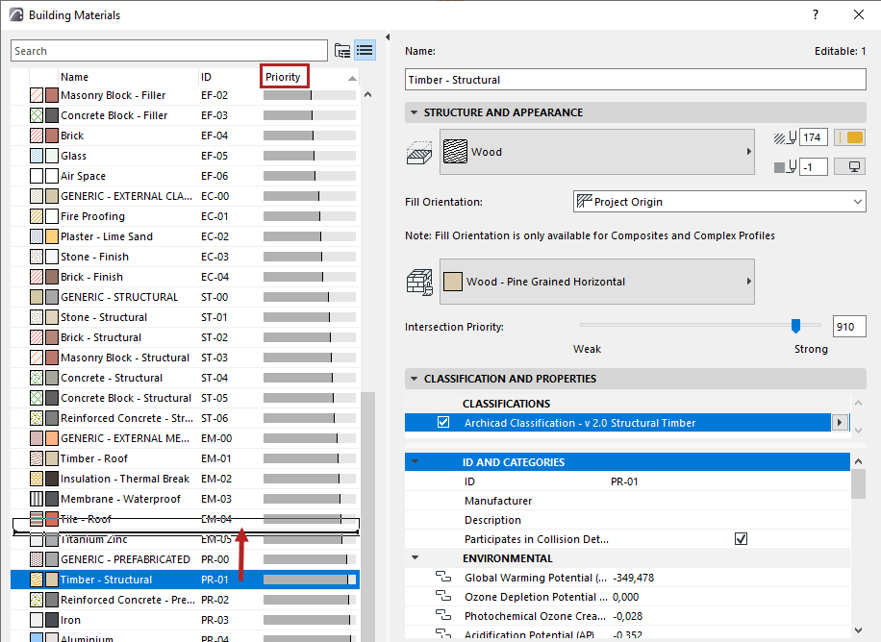This screenshot has height=642, width=881.
Task: Click fill icon of Iron row
Action: [37, 620]
